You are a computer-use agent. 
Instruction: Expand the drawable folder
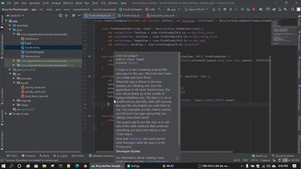pos(14,78)
